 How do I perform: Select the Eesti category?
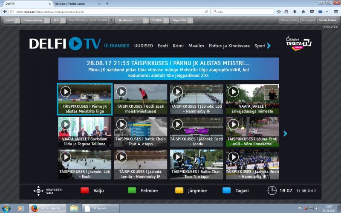(x=163, y=46)
